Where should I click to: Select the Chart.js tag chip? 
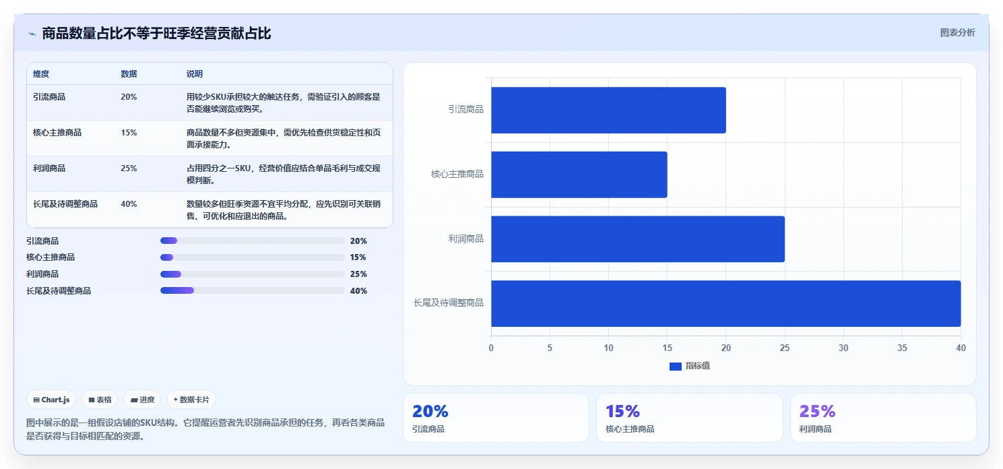[51, 400]
